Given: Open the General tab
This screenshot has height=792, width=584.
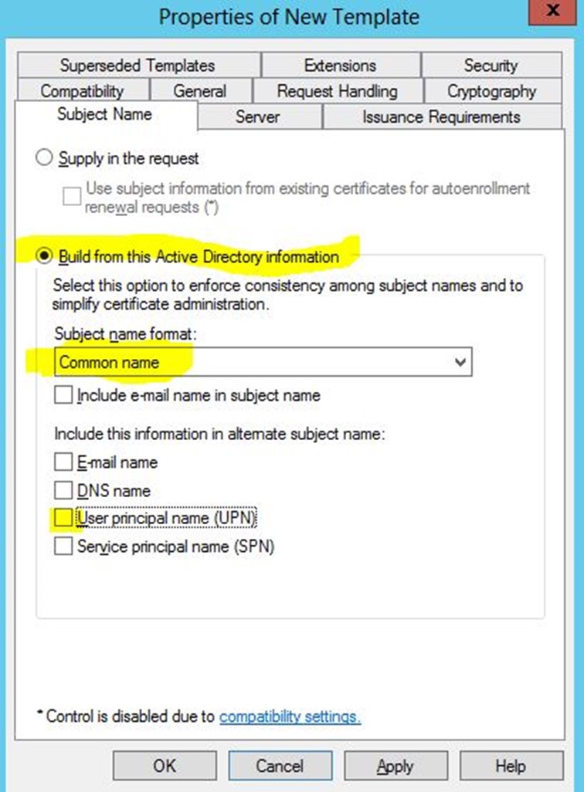Looking at the screenshot, I should 200,91.
